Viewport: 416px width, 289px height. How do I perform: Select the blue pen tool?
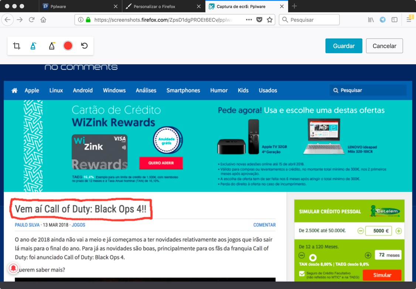coord(33,45)
